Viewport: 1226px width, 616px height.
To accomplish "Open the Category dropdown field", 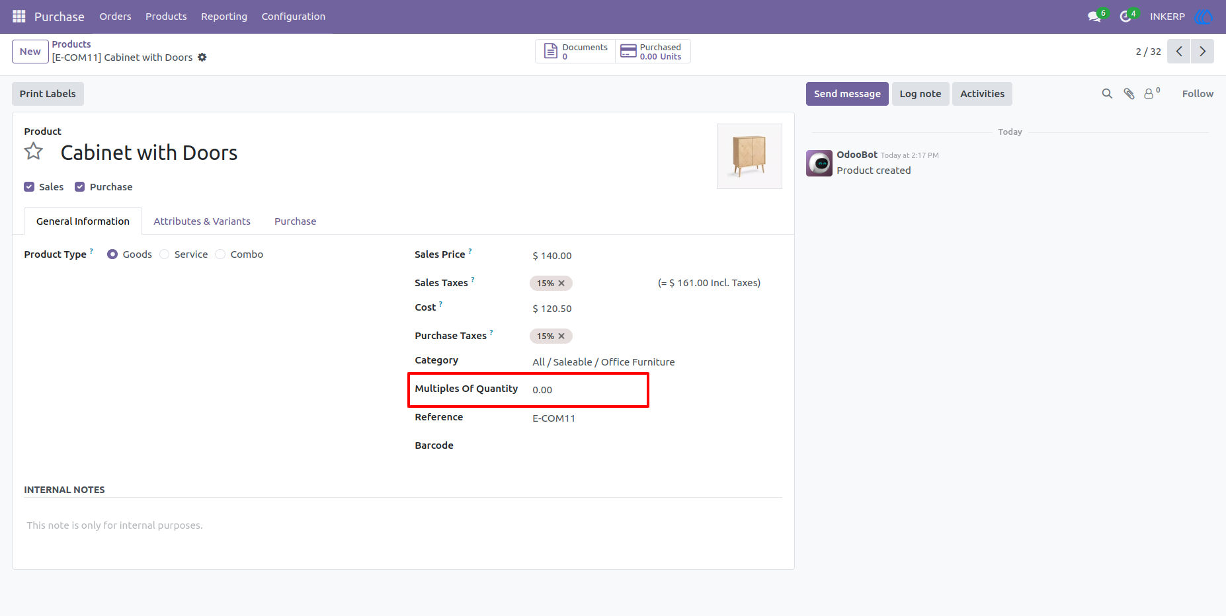I will tap(655, 362).
